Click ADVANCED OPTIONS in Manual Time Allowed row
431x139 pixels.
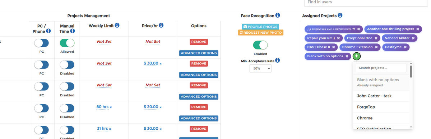pos(199,53)
